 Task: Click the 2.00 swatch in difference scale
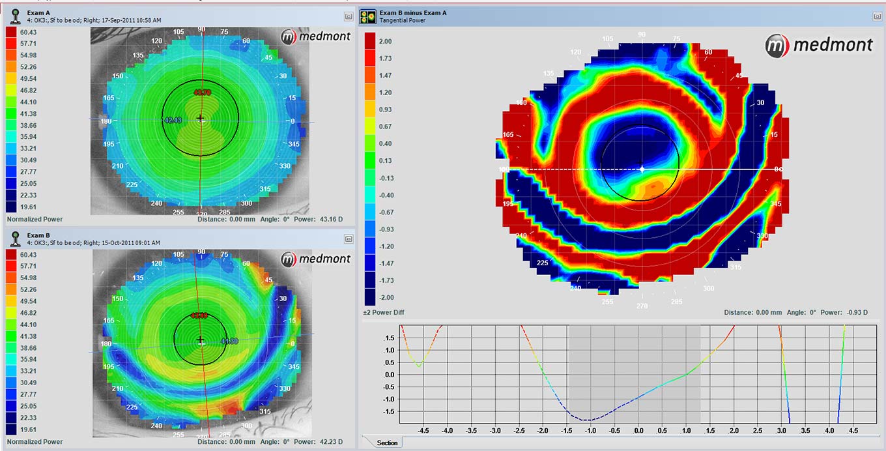coord(370,41)
